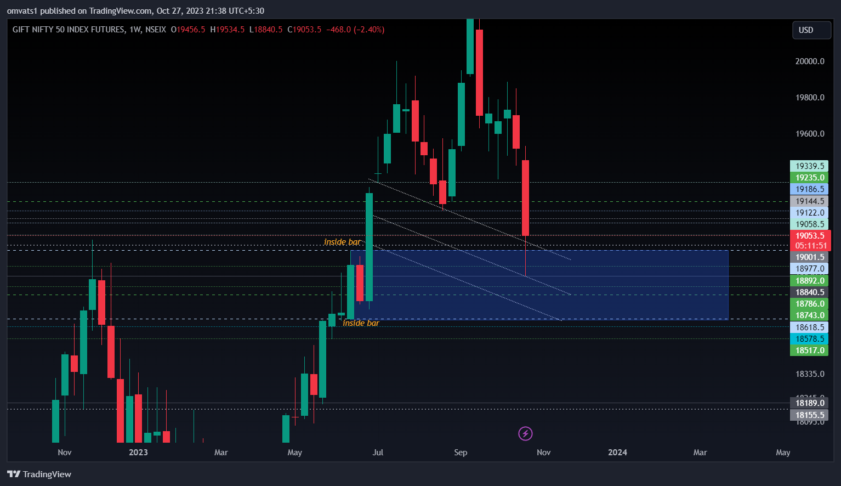Viewport: 841px width, 486px height.
Task: Click the 2023 label on time axis
Action: (x=138, y=453)
